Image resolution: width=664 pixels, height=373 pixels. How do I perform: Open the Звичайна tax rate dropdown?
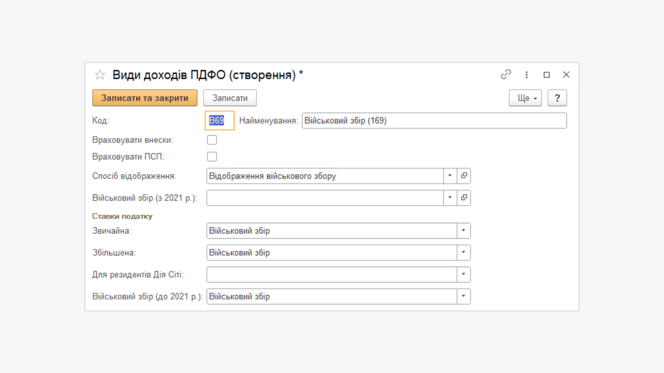coord(463,231)
